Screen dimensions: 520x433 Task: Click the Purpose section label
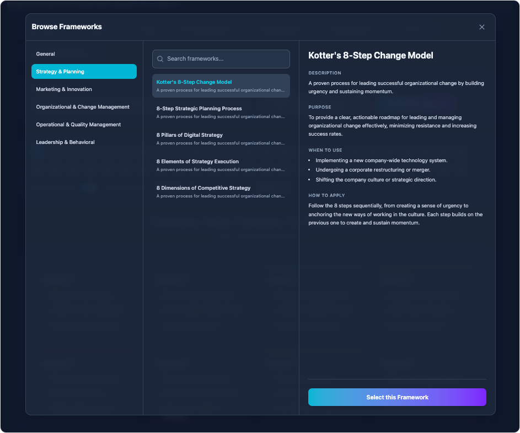coord(320,107)
